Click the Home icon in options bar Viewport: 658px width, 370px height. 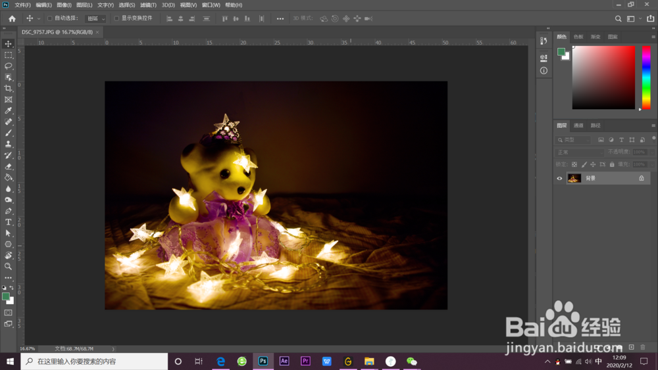(x=12, y=18)
